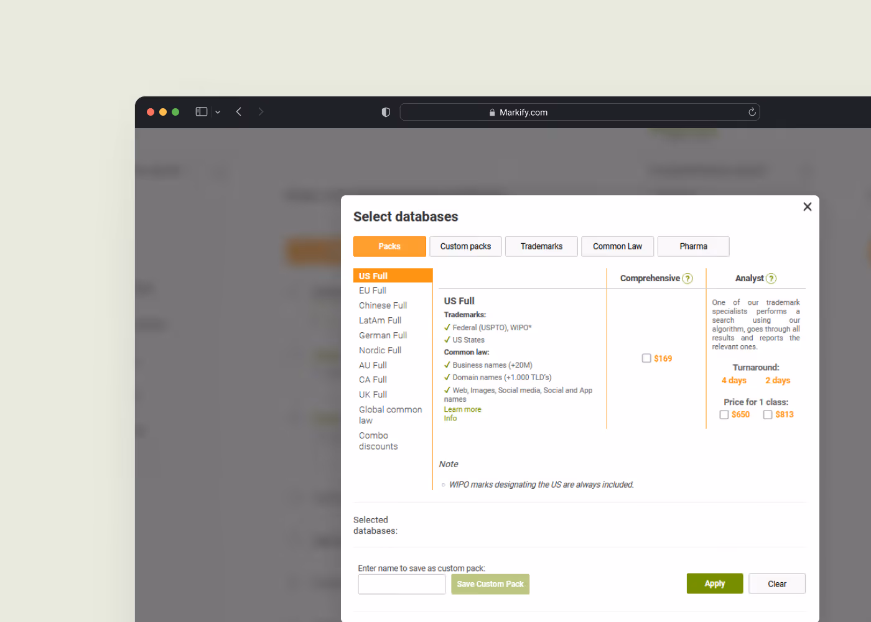The image size is (871, 622).
Task: Click the Markify.com address bar
Action: tap(580, 112)
